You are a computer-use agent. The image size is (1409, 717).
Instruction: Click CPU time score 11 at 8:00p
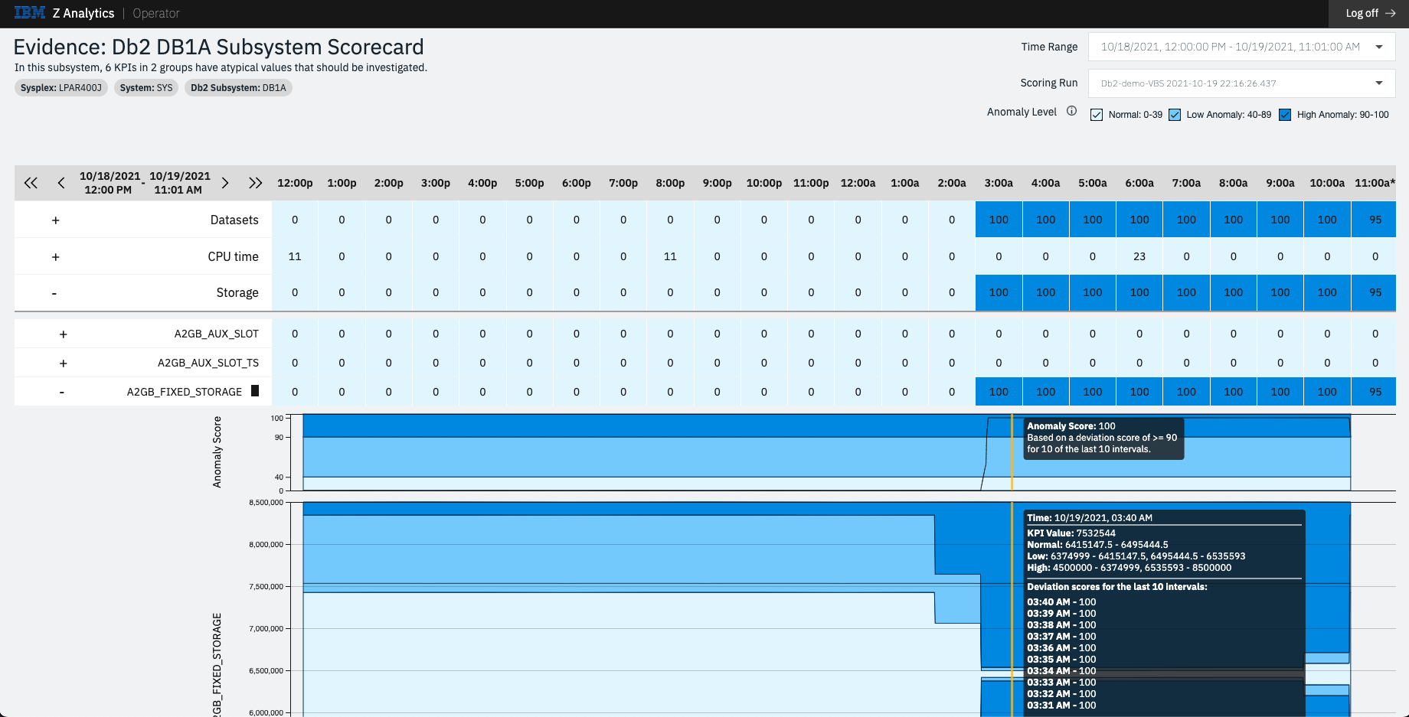(670, 256)
